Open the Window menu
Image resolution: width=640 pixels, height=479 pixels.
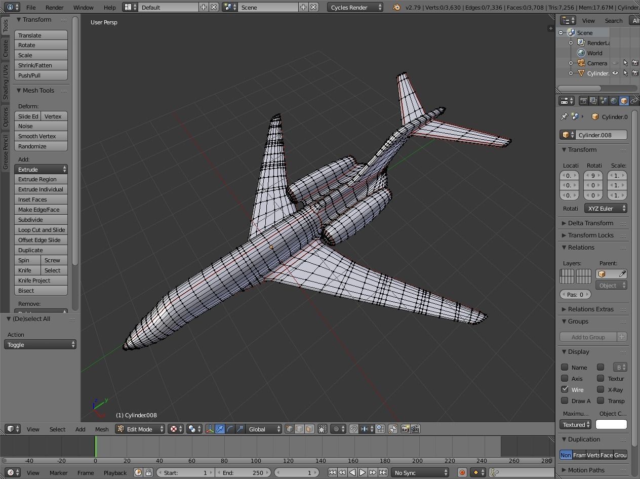83,7
